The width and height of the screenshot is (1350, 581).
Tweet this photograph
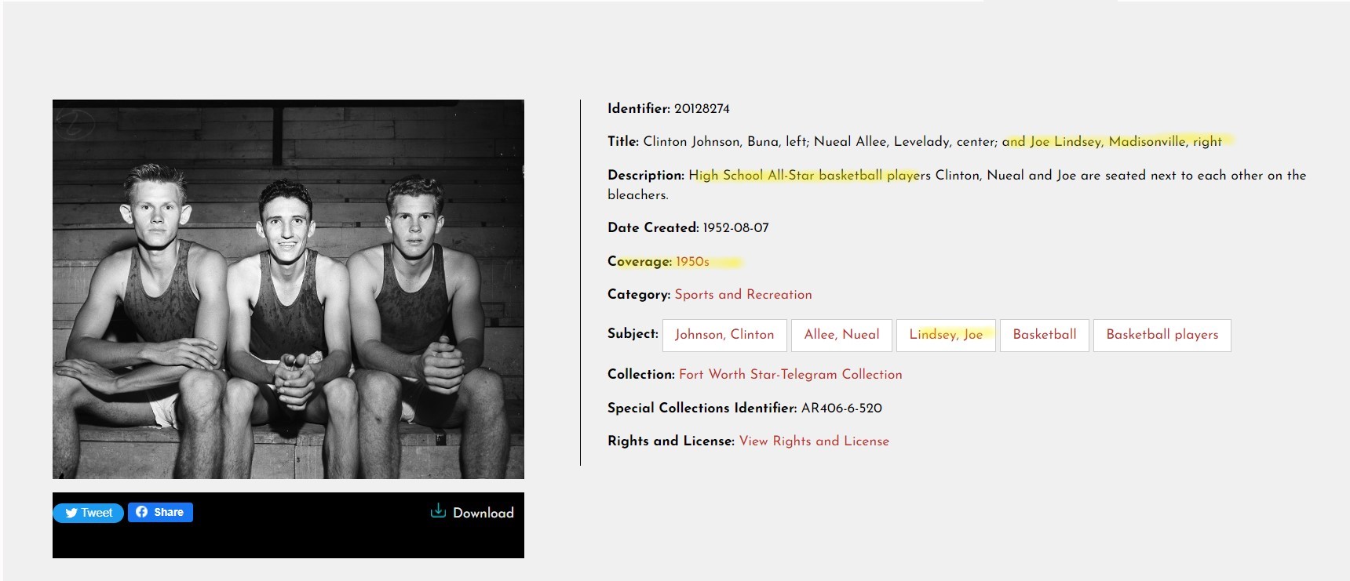click(88, 513)
